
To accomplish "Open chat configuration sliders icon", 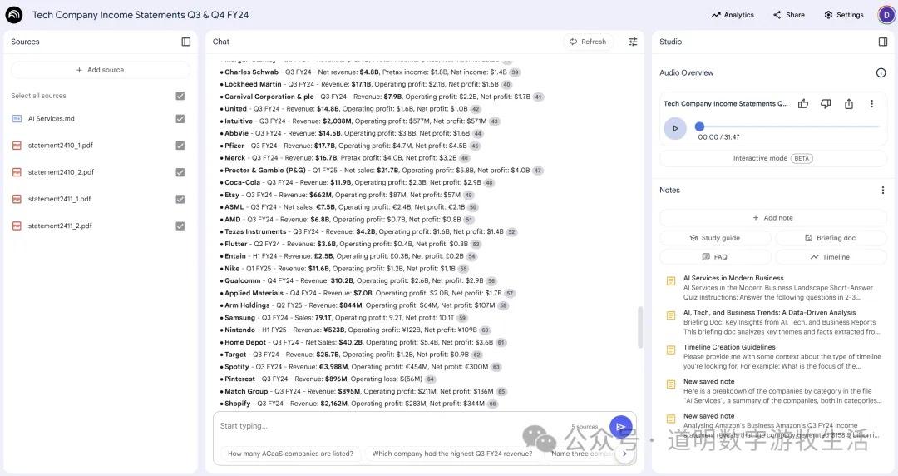I will pos(633,42).
